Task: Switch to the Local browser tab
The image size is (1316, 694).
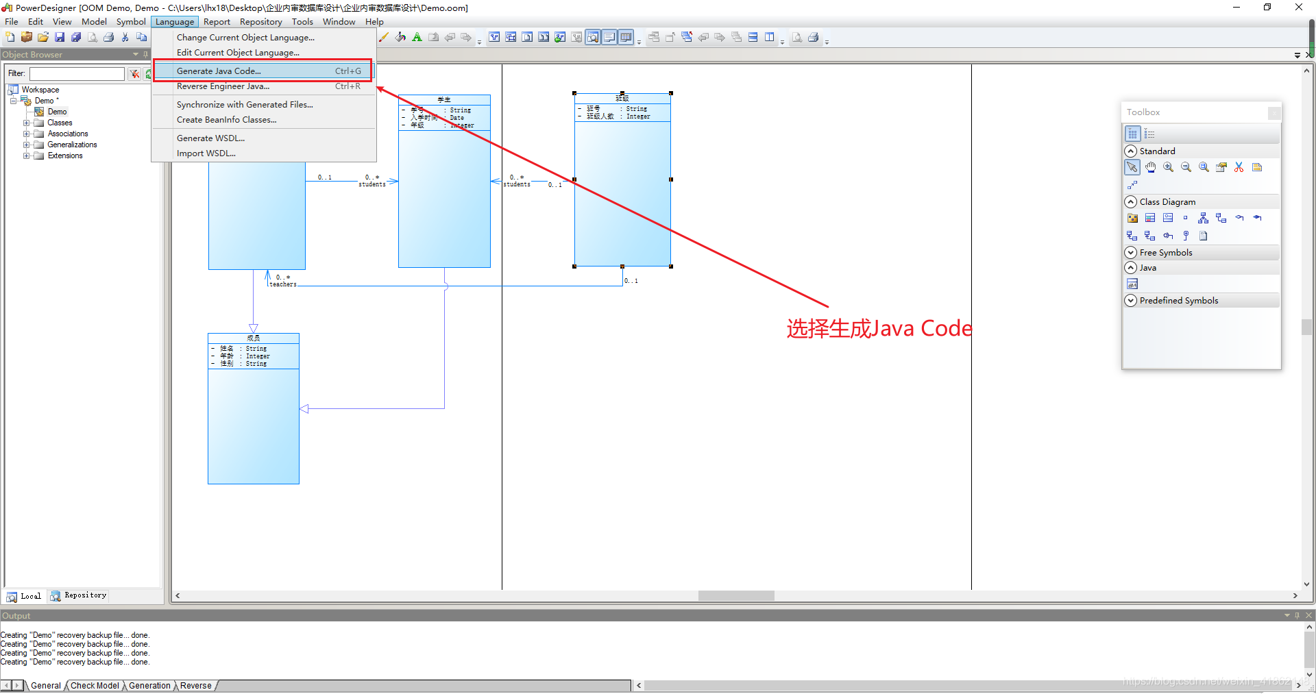Action: tap(25, 596)
